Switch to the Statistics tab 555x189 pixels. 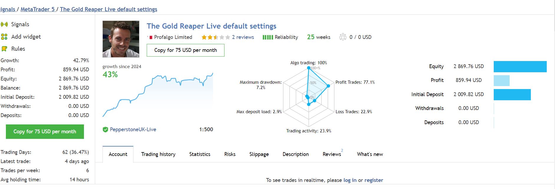(x=200, y=154)
